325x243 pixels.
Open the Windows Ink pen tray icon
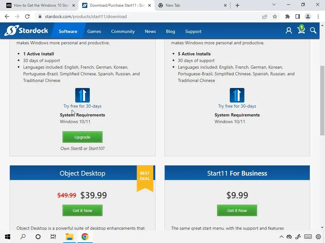click(x=298, y=237)
